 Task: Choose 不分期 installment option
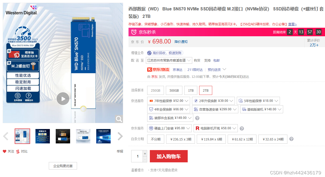[156, 139]
